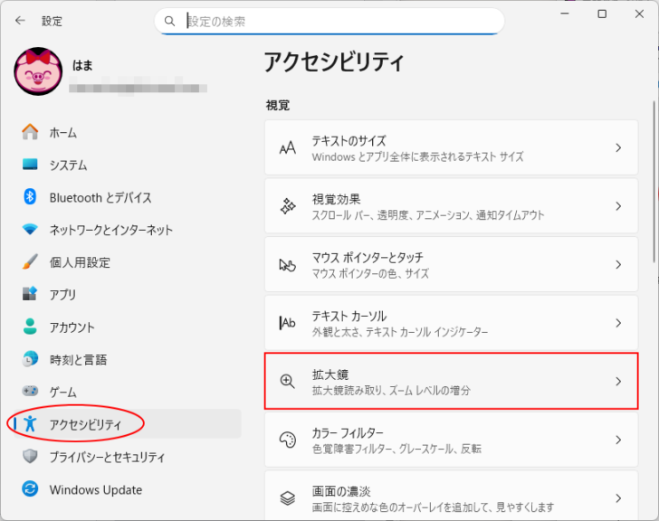Click the テキスト カーソル Ab icon
This screenshot has height=521, width=659.
[x=288, y=323]
